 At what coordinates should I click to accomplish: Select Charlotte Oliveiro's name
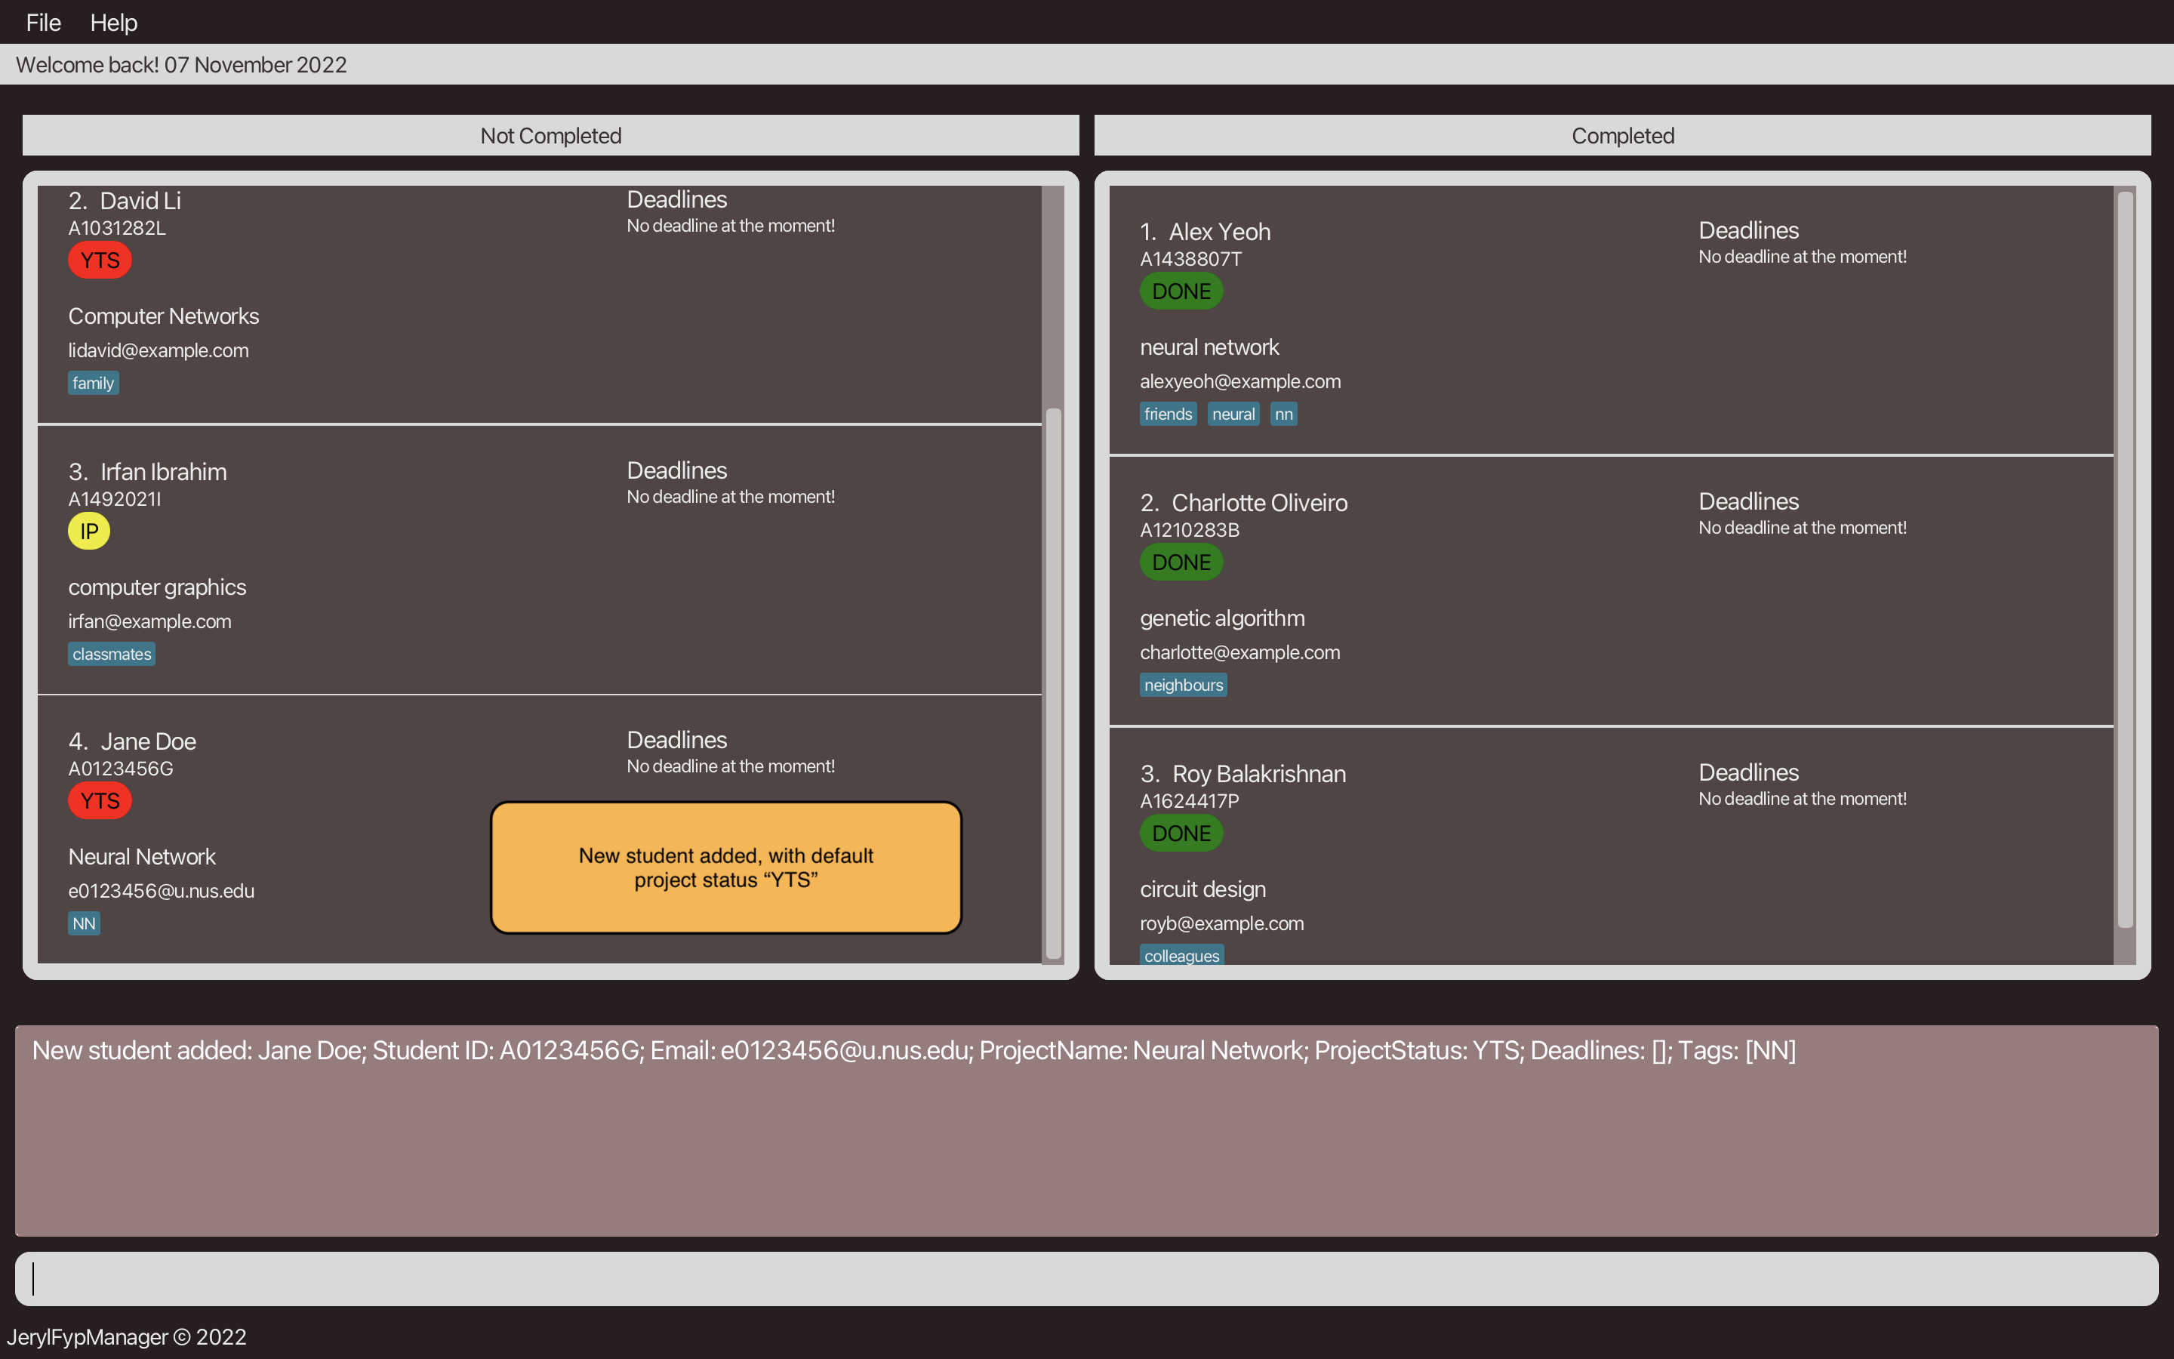[x=1259, y=502]
